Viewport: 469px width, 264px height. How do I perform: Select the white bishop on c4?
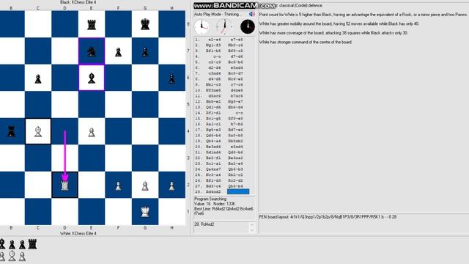[x=38, y=132]
